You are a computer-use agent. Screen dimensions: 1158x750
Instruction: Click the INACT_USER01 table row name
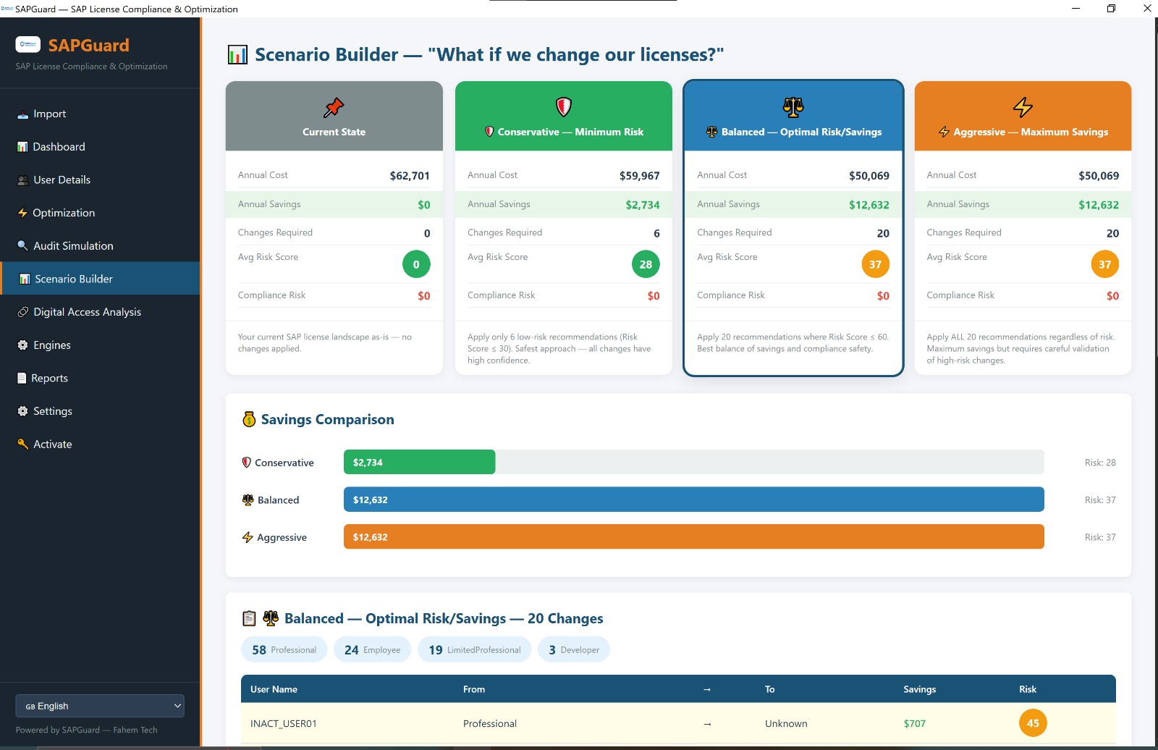point(283,723)
